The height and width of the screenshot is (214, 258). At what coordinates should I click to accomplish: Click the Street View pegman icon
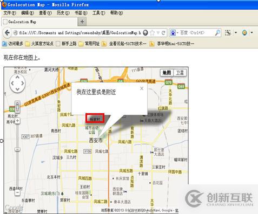coord(17,107)
